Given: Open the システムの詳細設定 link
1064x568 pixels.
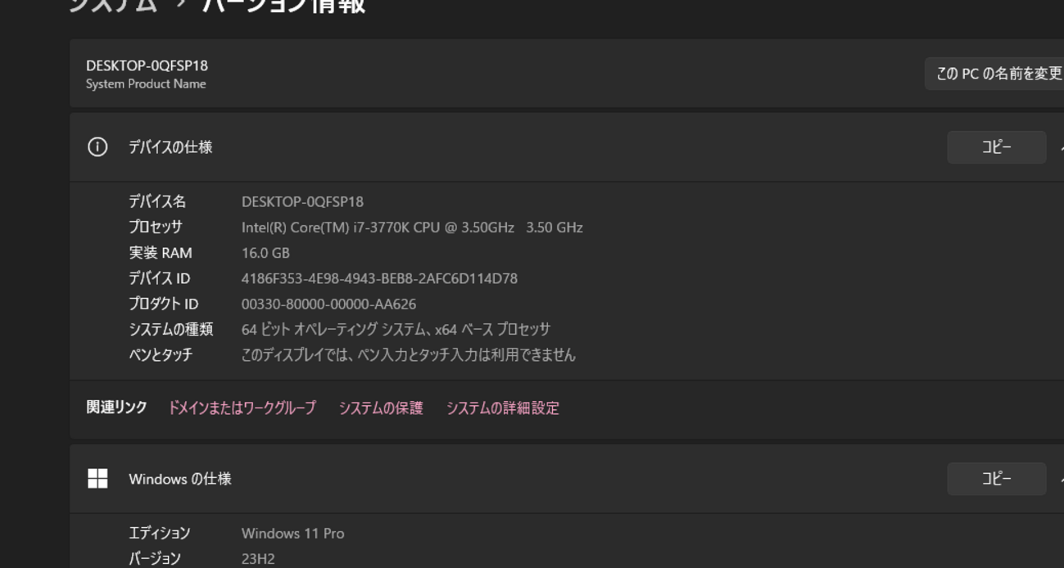Looking at the screenshot, I should pos(503,408).
